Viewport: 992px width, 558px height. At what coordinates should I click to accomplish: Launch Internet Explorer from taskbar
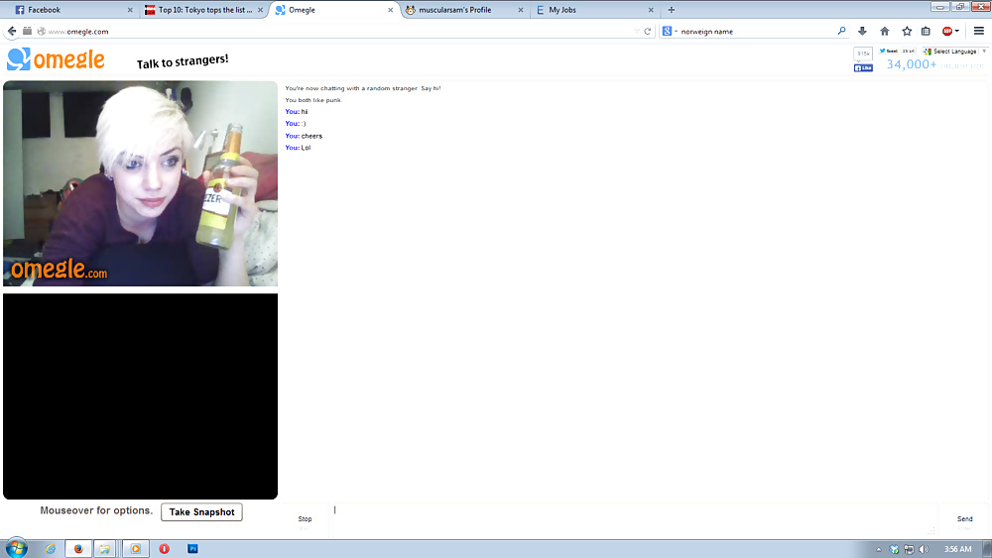[51, 548]
